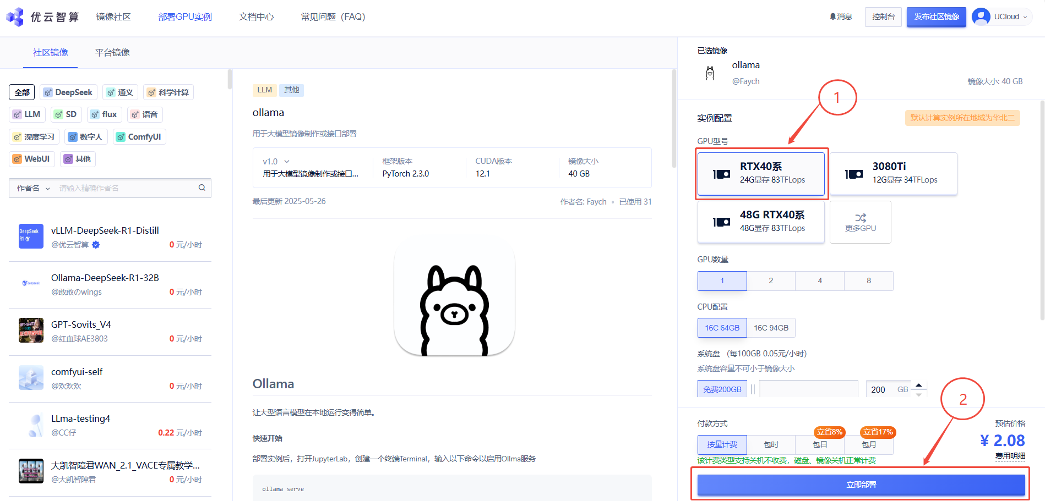Select GPU quantity 8

tap(869, 281)
